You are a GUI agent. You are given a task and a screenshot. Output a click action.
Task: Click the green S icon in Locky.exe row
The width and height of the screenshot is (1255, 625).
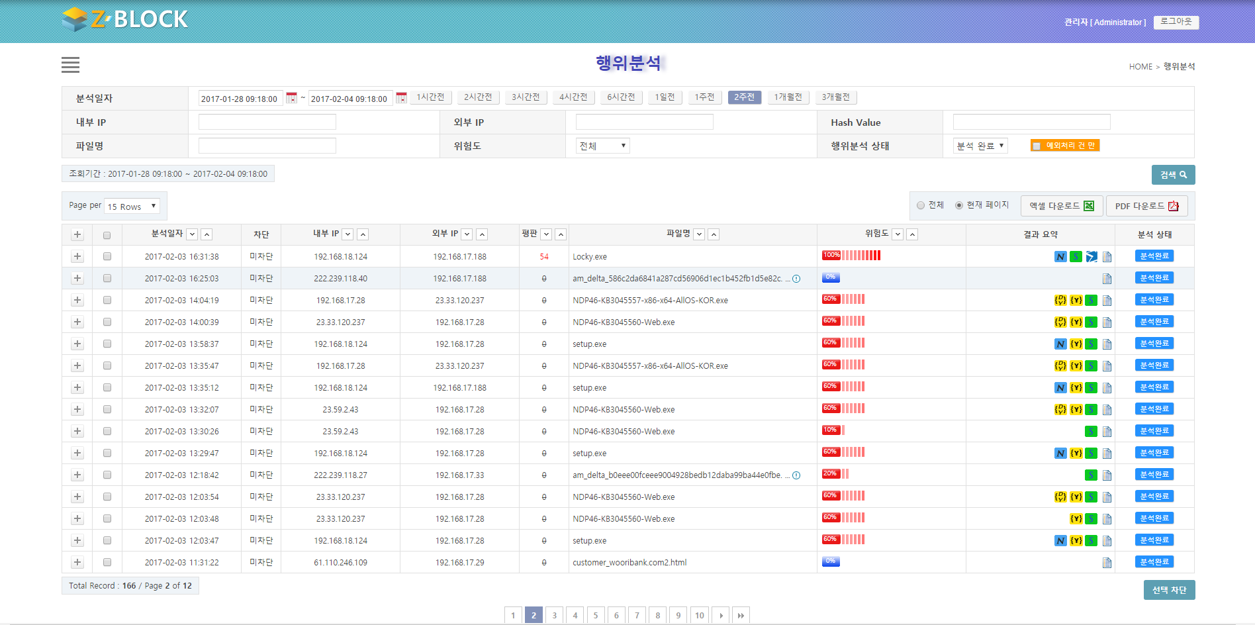[1076, 257]
